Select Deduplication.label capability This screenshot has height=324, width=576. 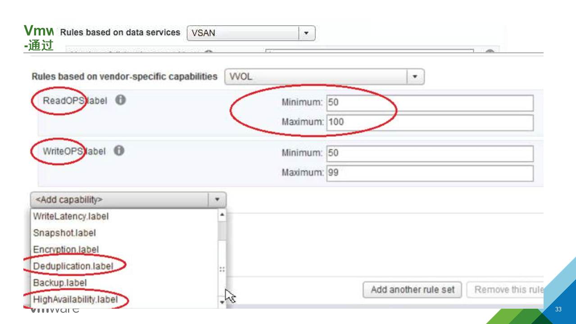pyautogui.click(x=73, y=266)
